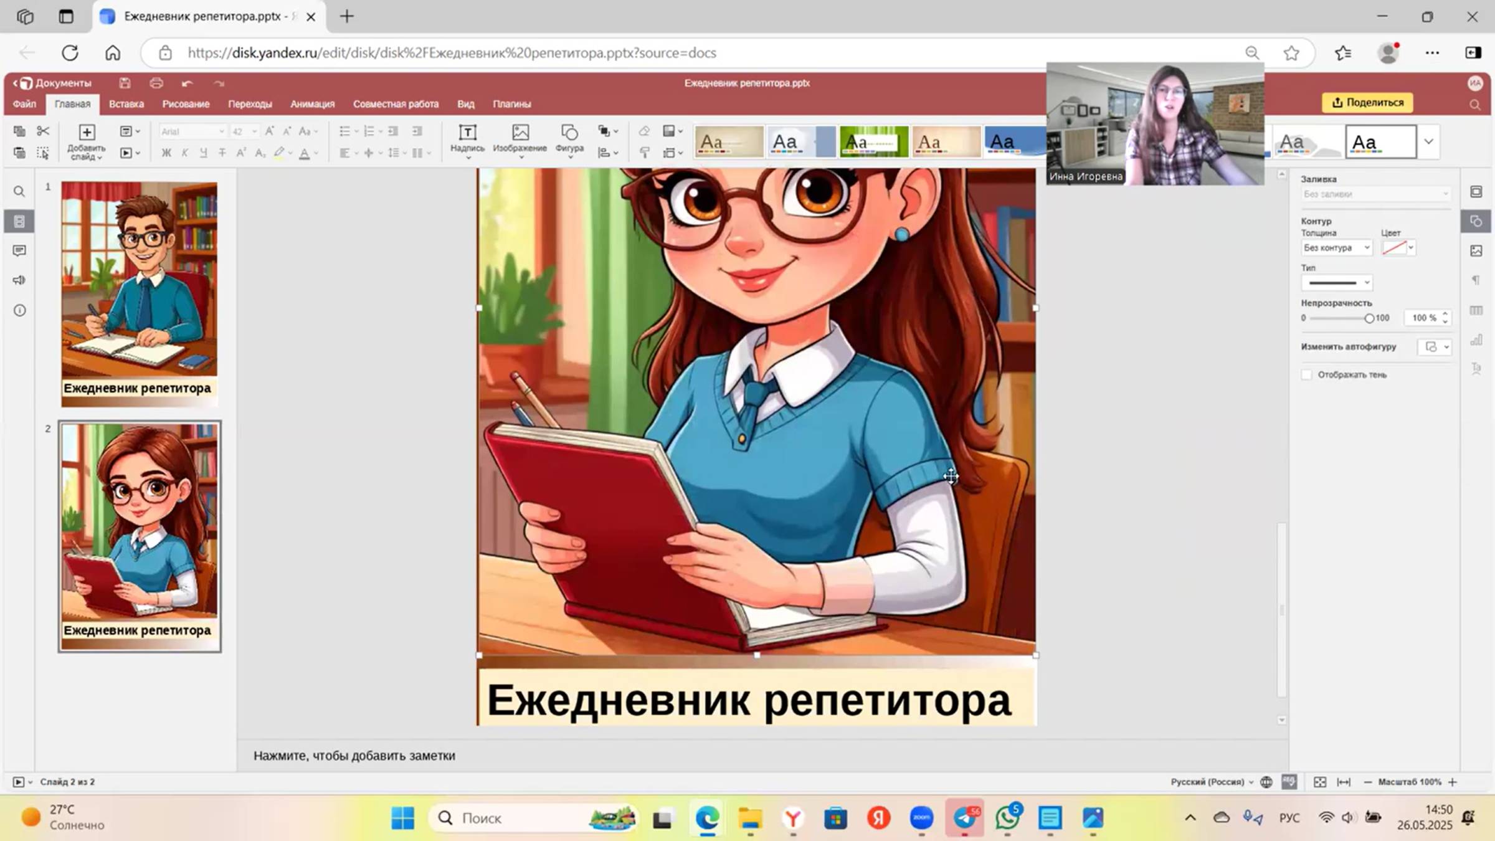This screenshot has width=1495, height=841.
Task: Select slide 1 thumbnail
Action: (140, 293)
